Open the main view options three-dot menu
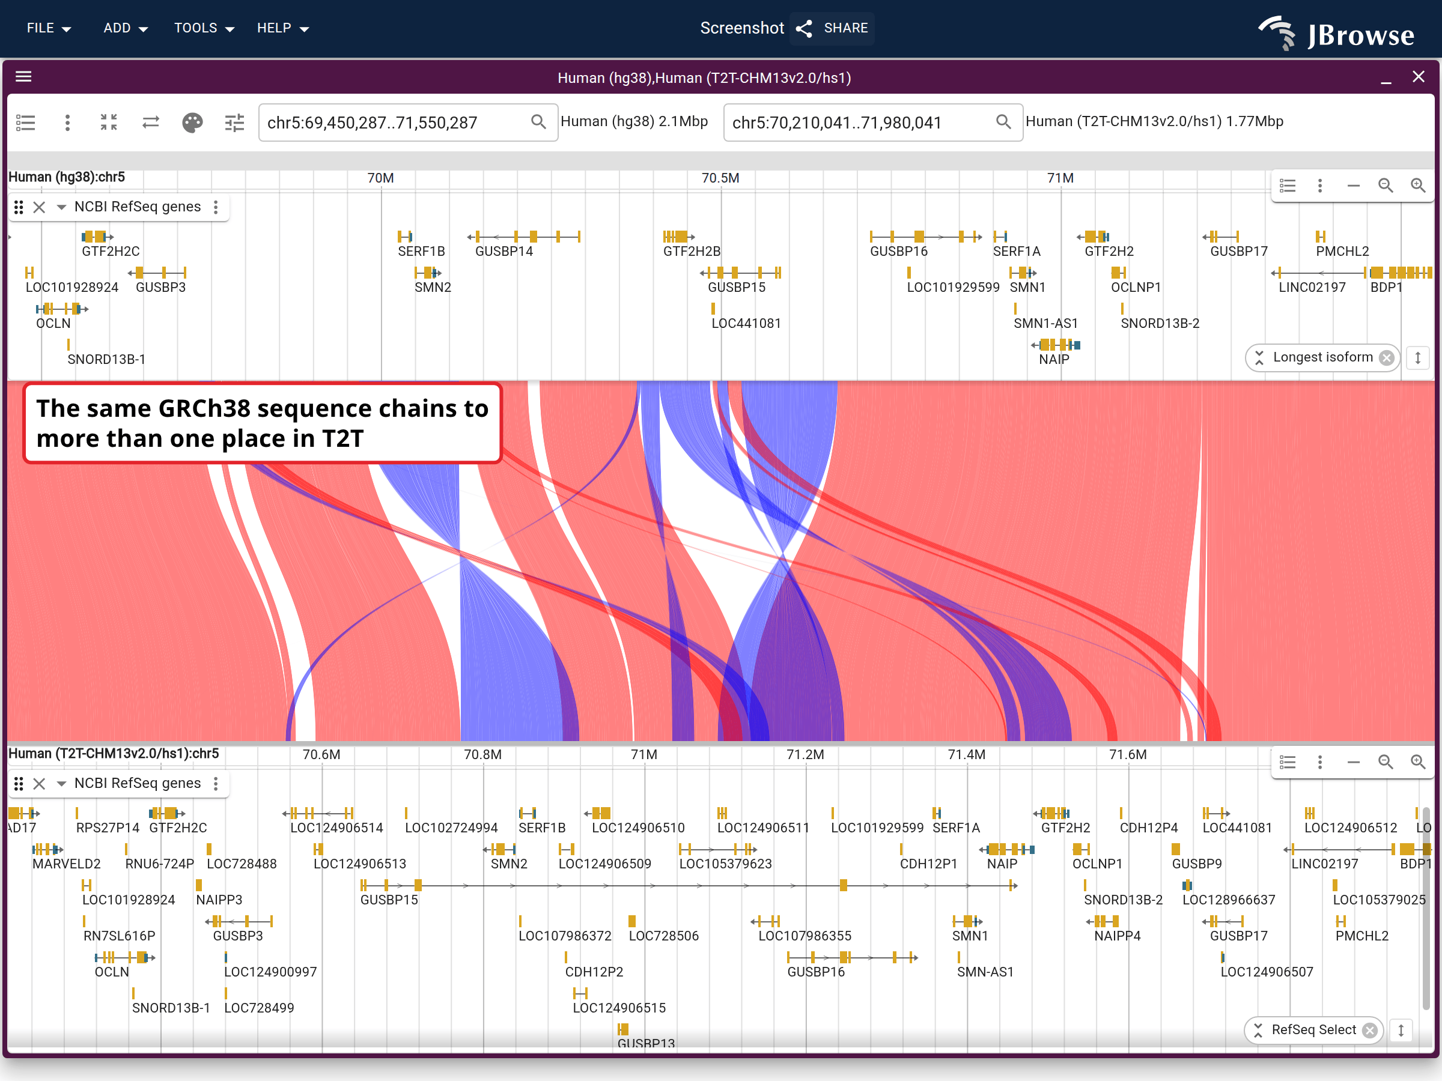The image size is (1442, 1081). coord(67,123)
